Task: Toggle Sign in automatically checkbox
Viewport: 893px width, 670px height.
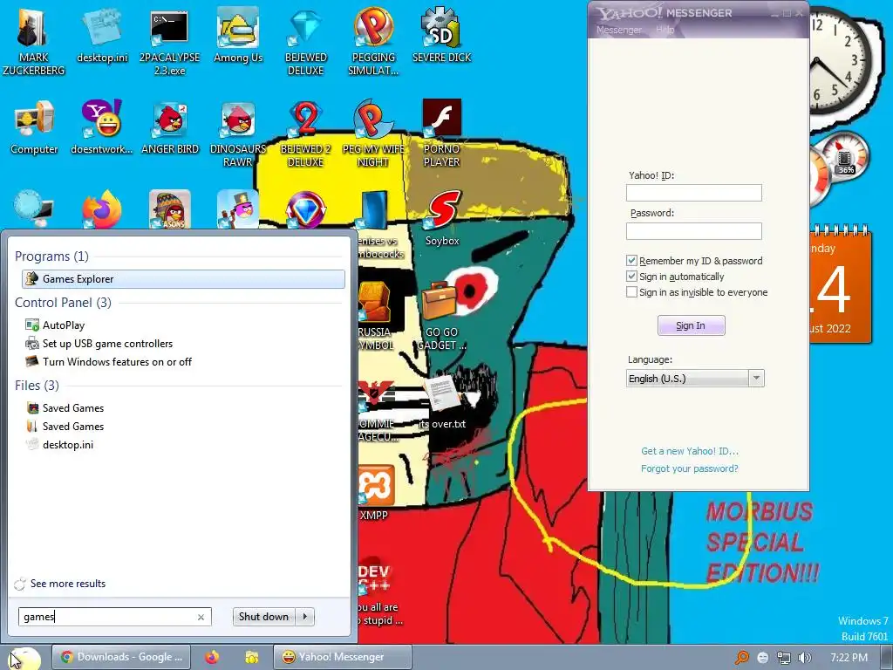Action: pyautogui.click(x=631, y=277)
